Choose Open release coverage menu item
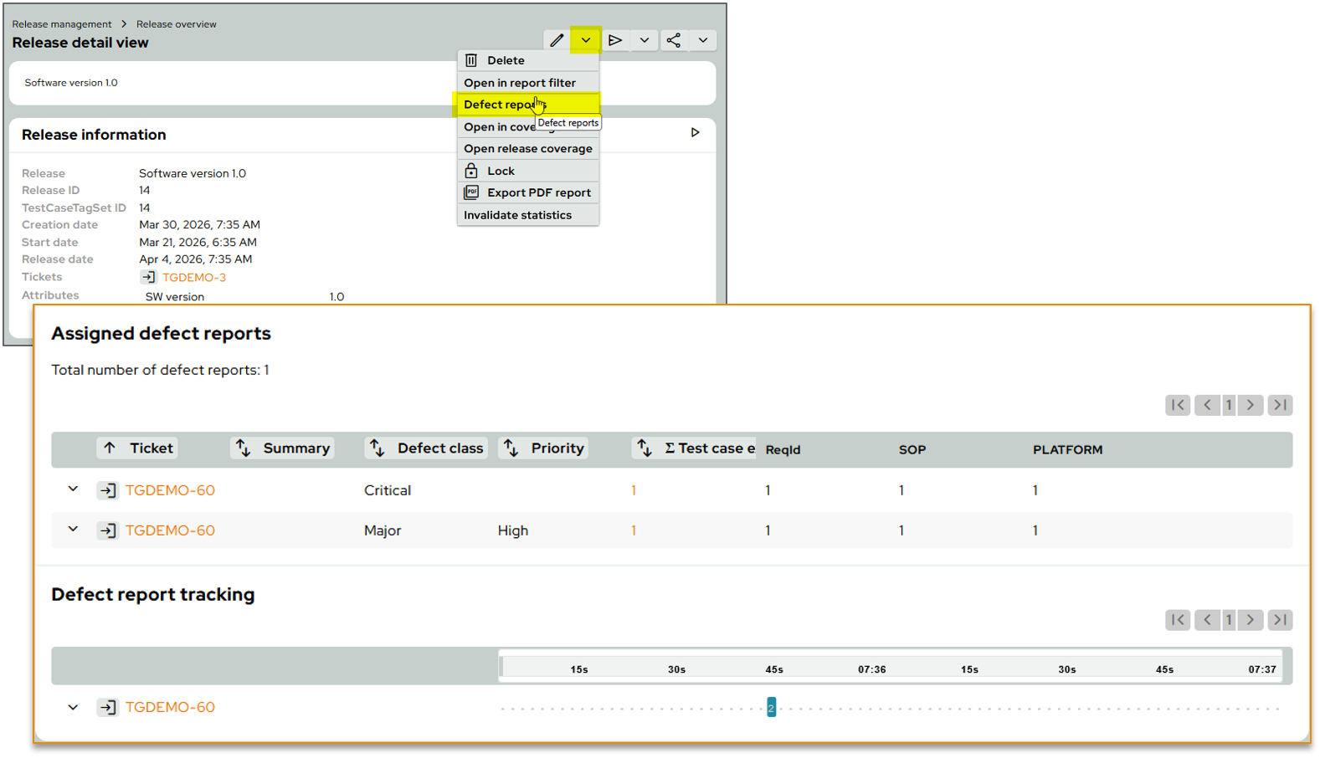 coord(528,149)
